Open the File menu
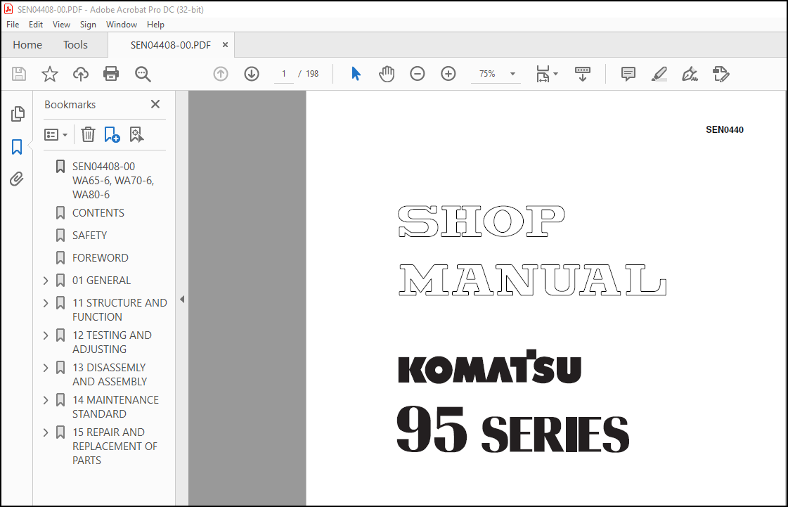The width and height of the screenshot is (788, 507). 13,24
